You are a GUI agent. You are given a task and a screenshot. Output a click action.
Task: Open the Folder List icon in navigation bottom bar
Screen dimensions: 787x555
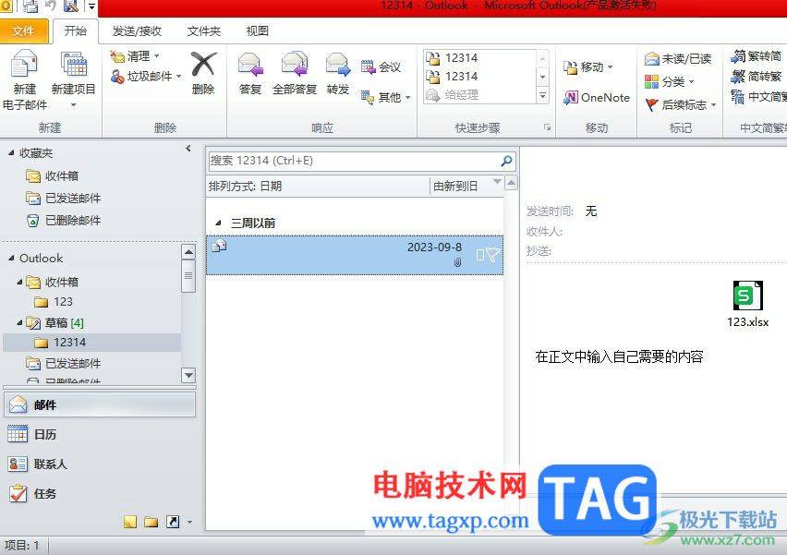click(x=151, y=522)
